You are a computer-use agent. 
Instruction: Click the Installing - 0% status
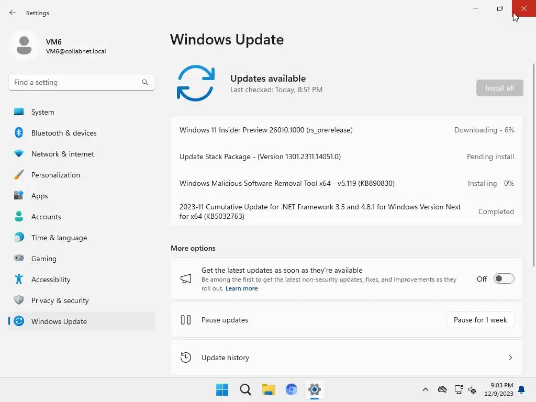[490, 183]
